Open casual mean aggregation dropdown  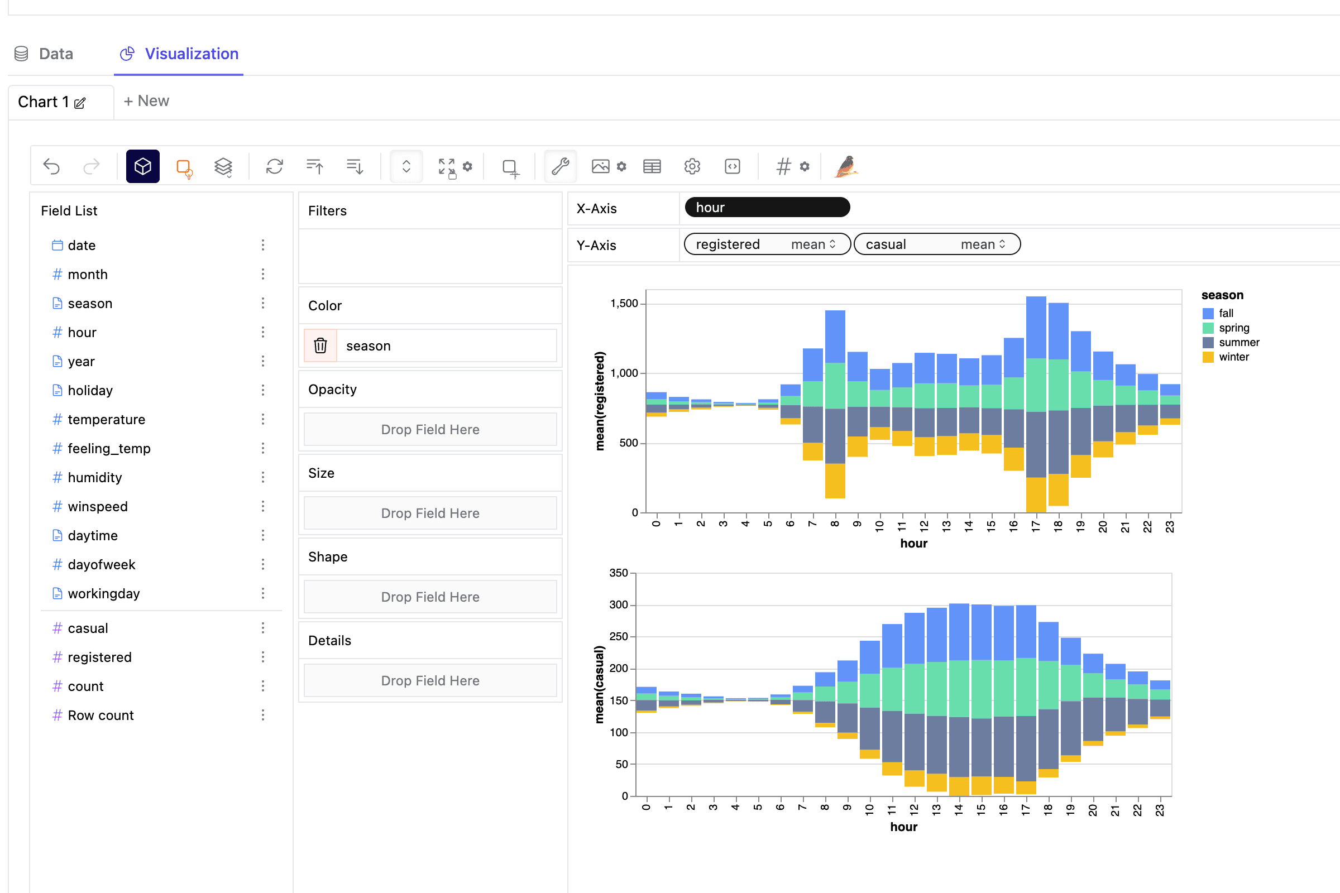point(983,244)
